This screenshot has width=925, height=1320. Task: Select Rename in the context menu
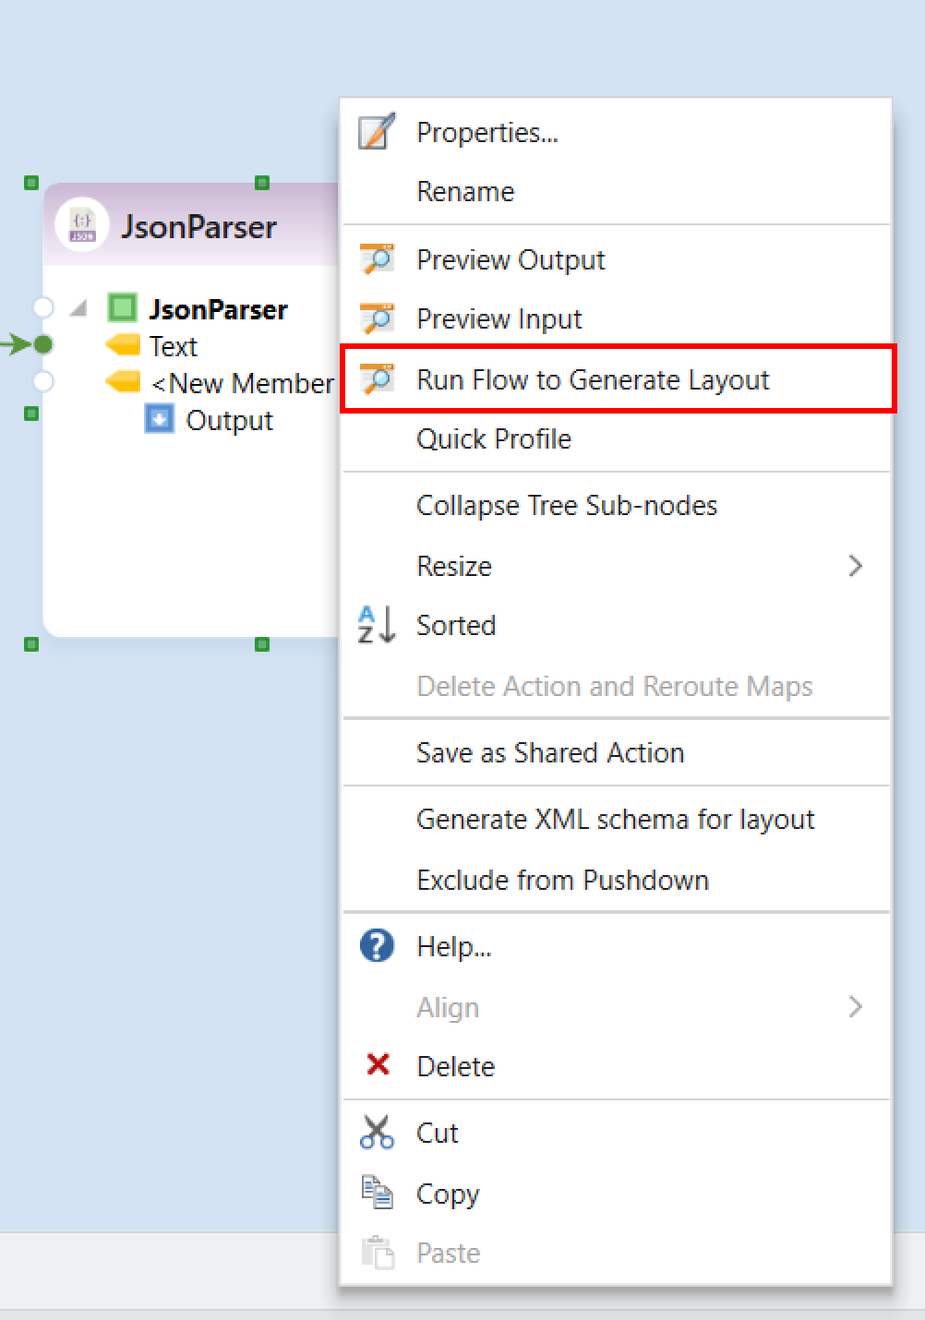click(x=465, y=192)
